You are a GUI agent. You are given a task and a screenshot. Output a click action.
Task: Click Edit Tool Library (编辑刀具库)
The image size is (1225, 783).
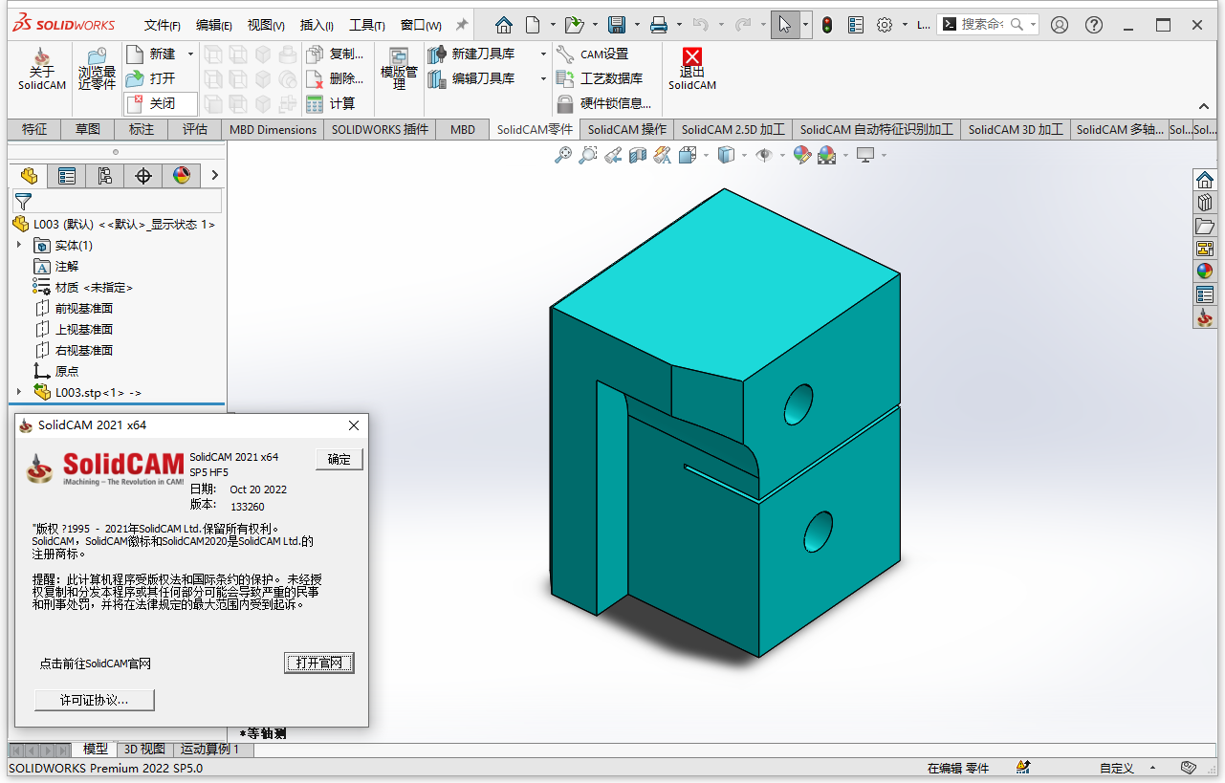point(472,78)
